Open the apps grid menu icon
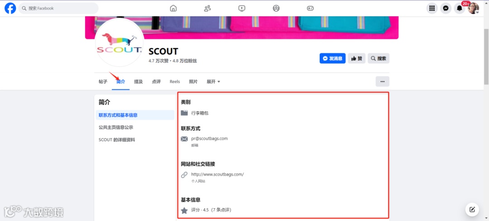This screenshot has width=489, height=221. click(x=432, y=9)
